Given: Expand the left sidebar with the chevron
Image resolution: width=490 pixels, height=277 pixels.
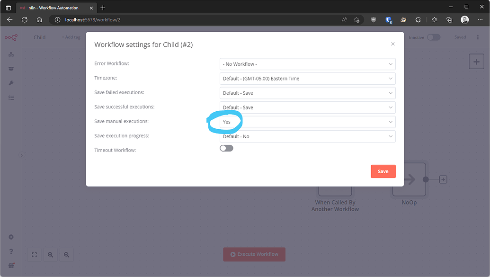Looking at the screenshot, I should pos(21,155).
